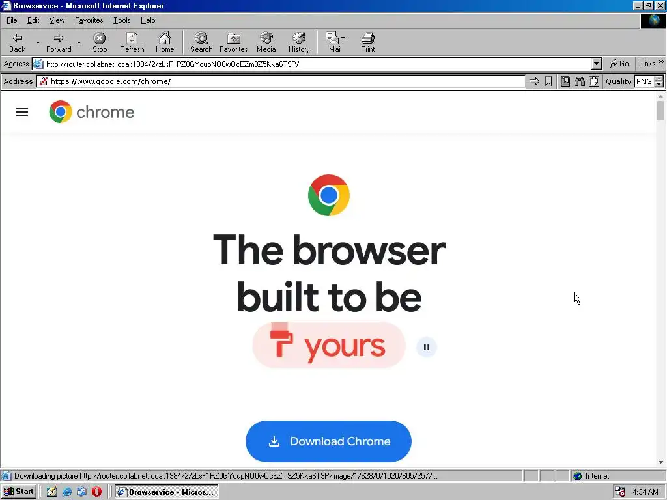Image resolution: width=667 pixels, height=500 pixels.
Task: Click the 4:34 AM clock
Action: (646, 492)
